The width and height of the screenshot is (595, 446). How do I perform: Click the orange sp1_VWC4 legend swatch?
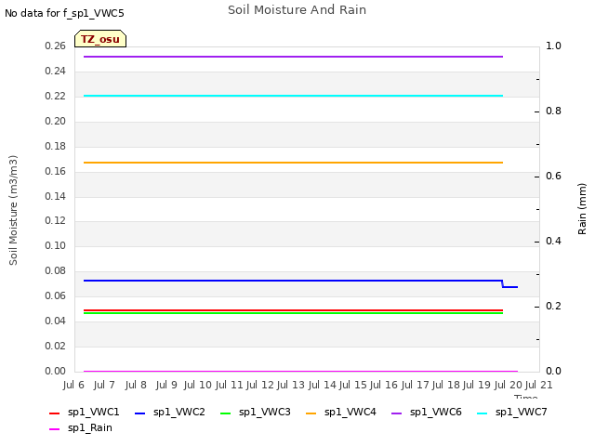point(311,413)
